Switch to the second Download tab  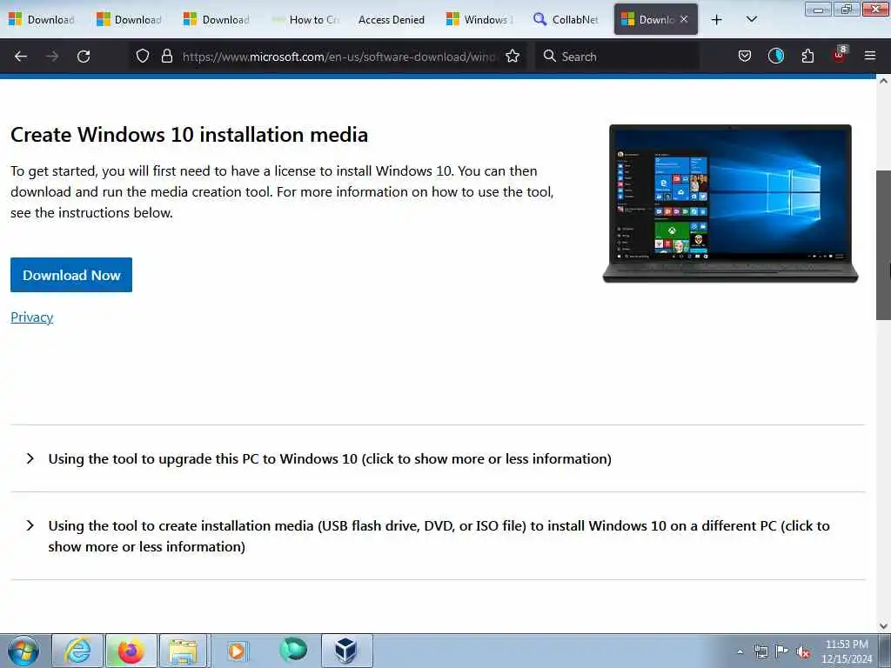(130, 20)
